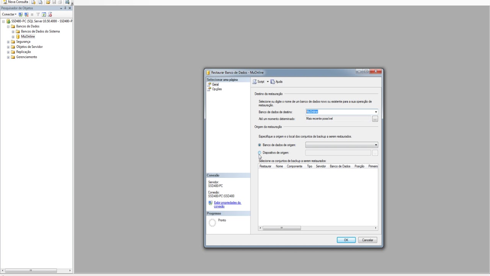This screenshot has height=276, width=490.
Task: Click the Banco de Dados column header
Action: pyautogui.click(x=340, y=166)
